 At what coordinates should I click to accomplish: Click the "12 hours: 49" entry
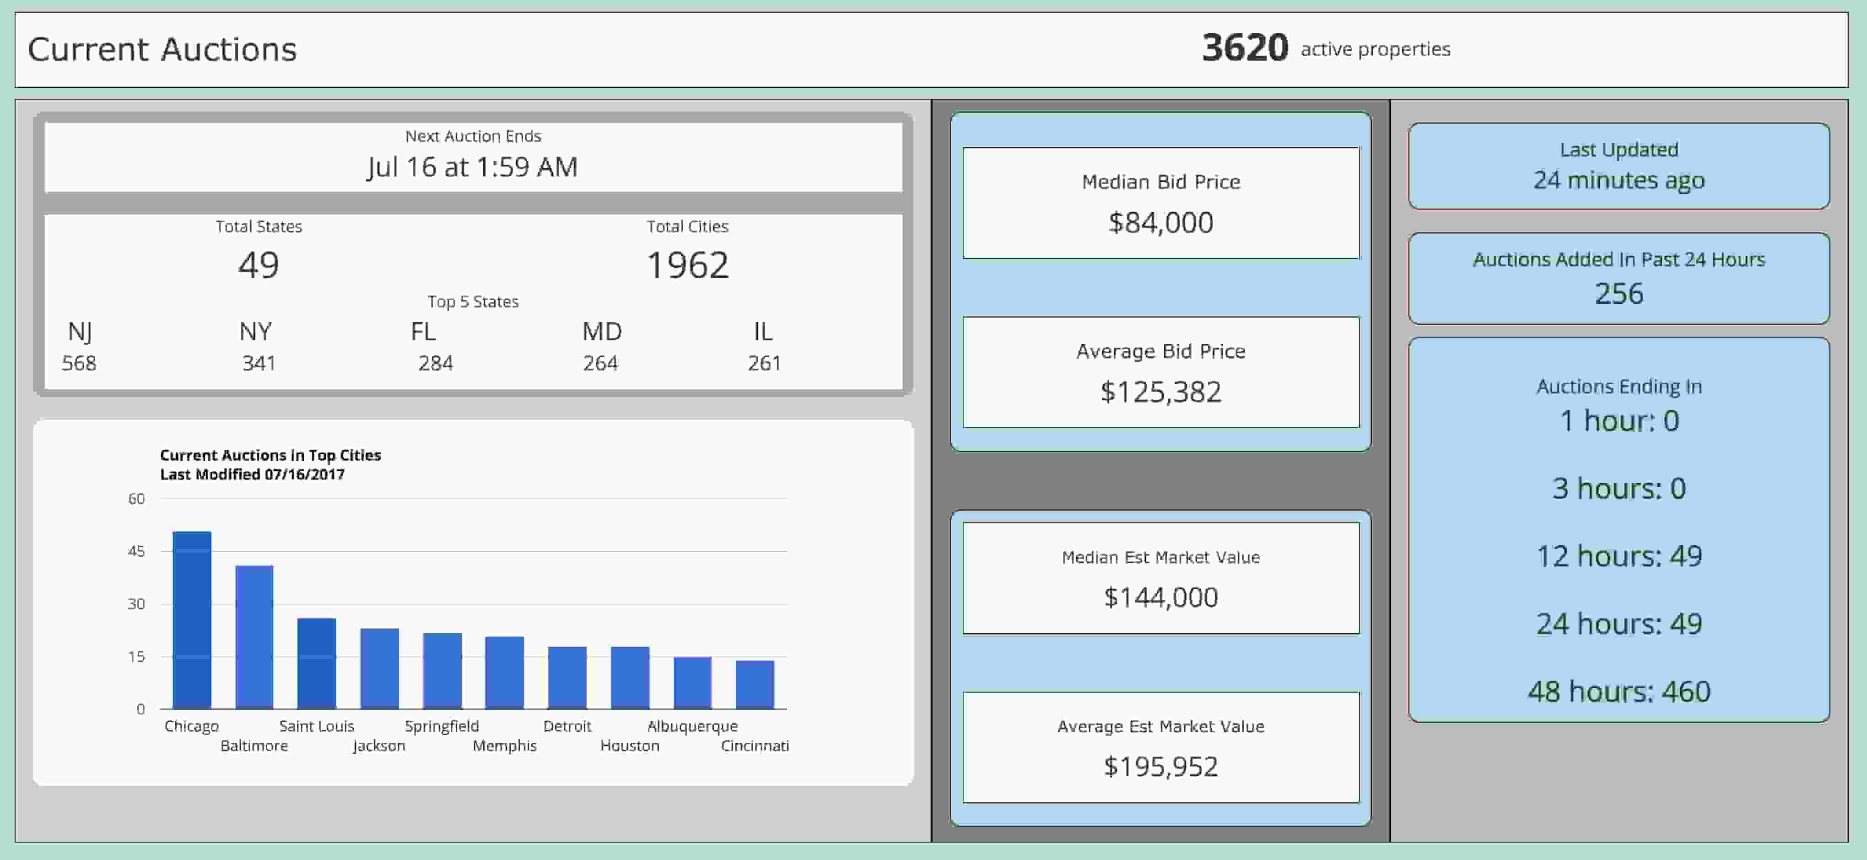1619,556
